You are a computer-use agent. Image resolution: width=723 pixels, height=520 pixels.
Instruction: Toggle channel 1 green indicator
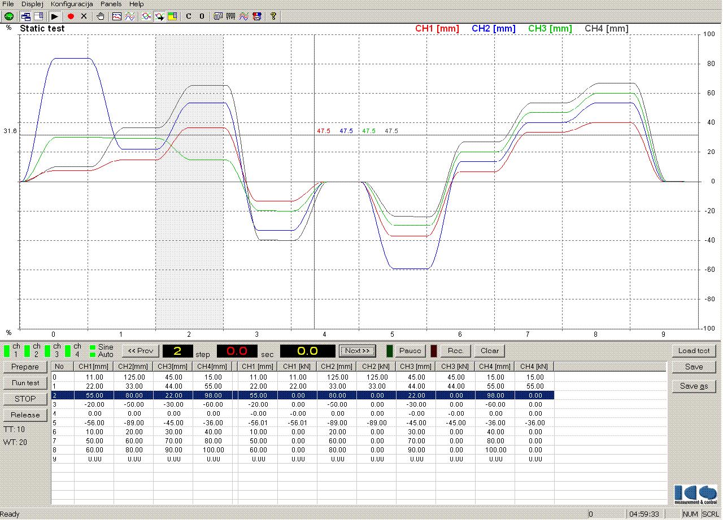click(7, 351)
